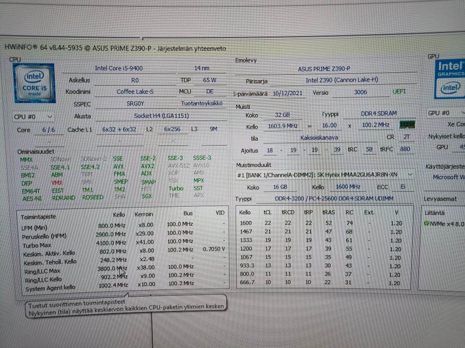Click the ECC value Ei
465x348 pixels.
(403, 187)
